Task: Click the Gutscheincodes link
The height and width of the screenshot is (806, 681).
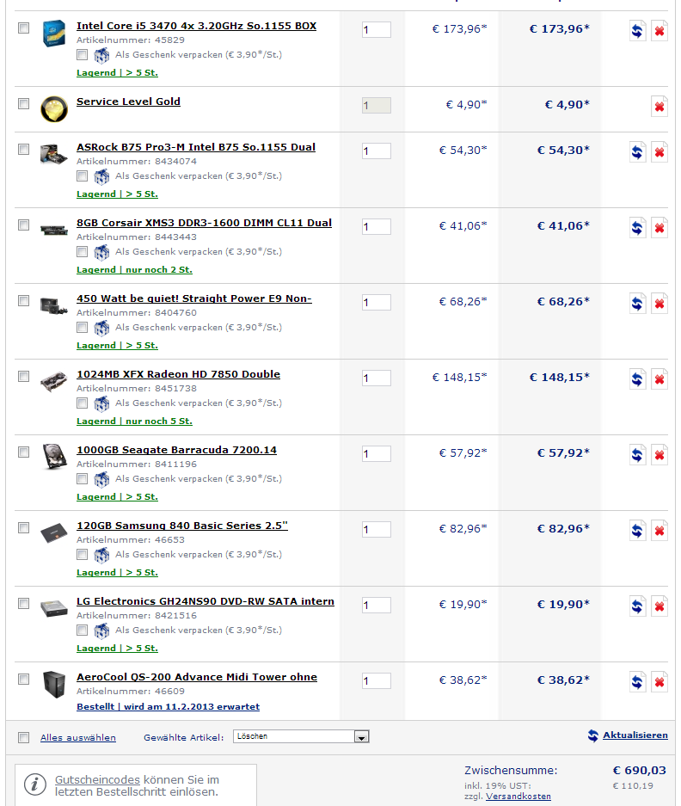Action: coord(97,780)
